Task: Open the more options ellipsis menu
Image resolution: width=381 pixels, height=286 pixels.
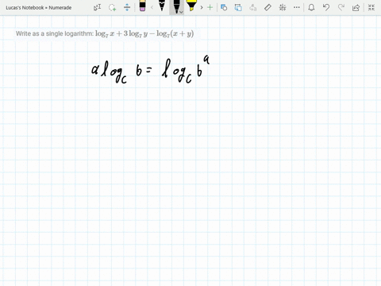Action: pos(297,7)
